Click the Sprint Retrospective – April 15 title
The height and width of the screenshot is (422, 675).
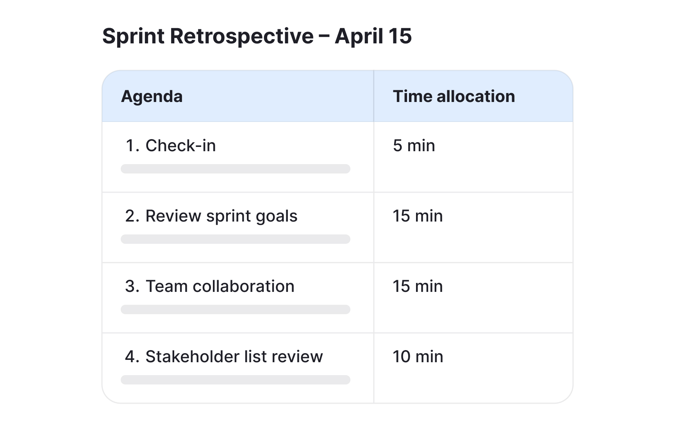[257, 36]
